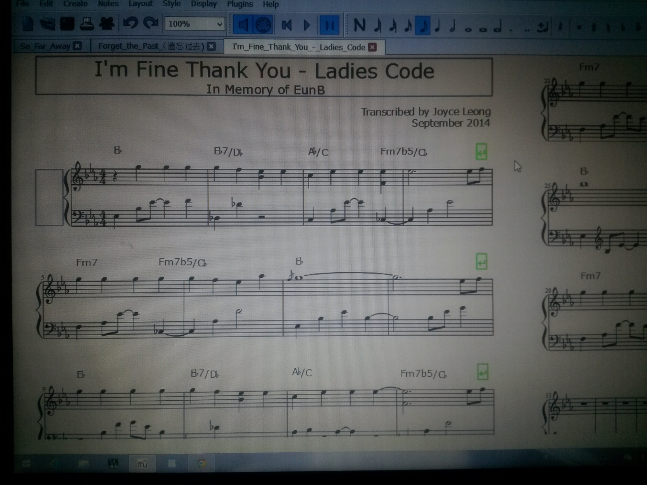Select the whole note duration

468,29
